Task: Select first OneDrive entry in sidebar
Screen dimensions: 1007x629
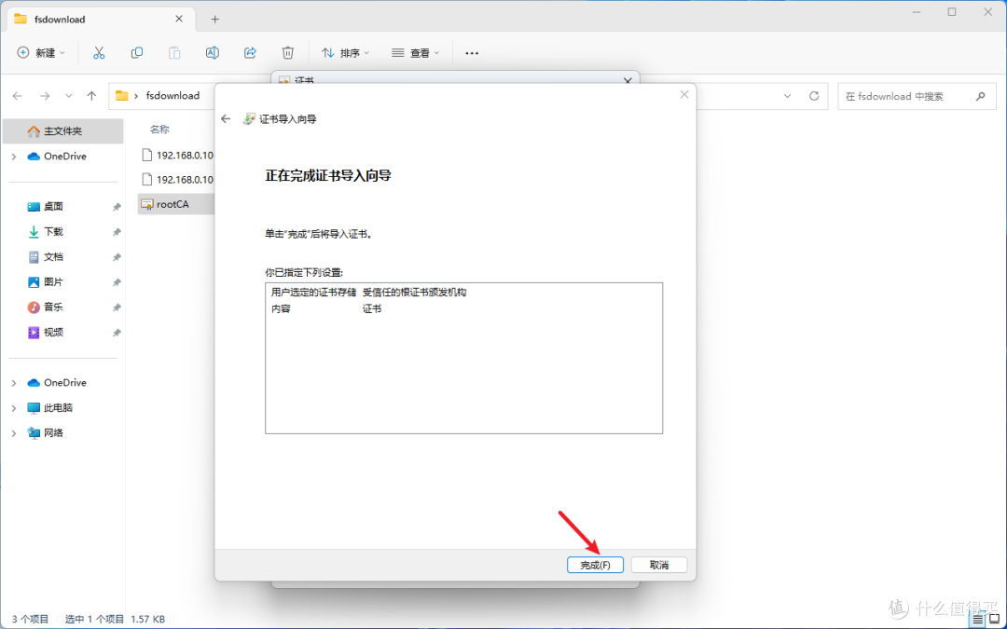Action: tap(64, 156)
